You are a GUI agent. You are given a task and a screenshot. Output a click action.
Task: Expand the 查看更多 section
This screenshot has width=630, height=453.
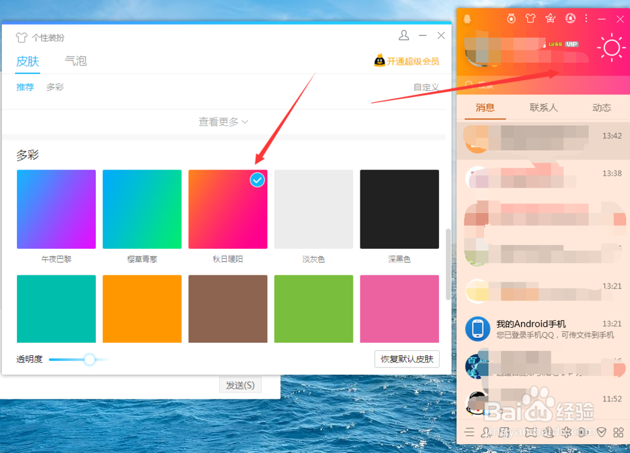(223, 122)
